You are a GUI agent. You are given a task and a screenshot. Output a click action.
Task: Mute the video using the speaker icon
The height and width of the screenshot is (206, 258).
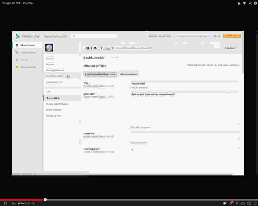(14, 203)
